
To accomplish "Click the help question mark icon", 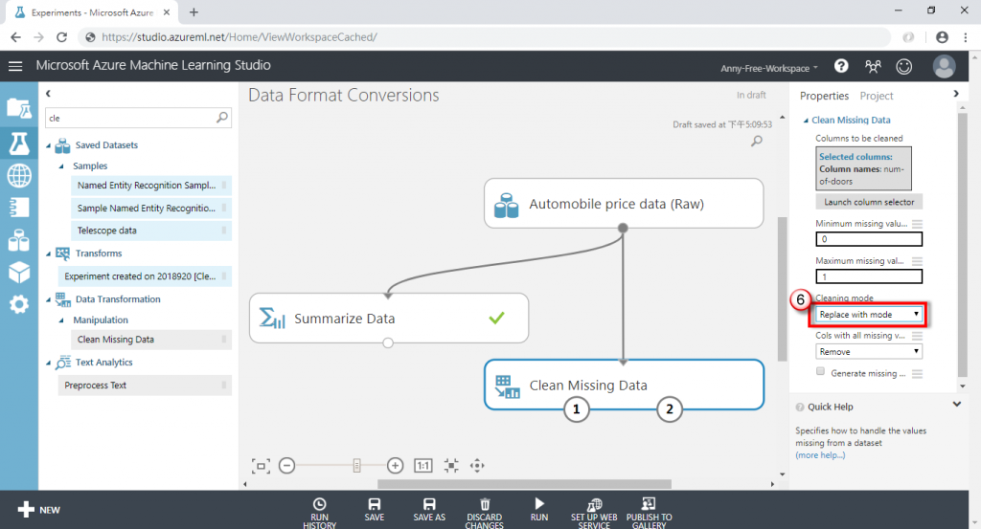I will pyautogui.click(x=841, y=66).
